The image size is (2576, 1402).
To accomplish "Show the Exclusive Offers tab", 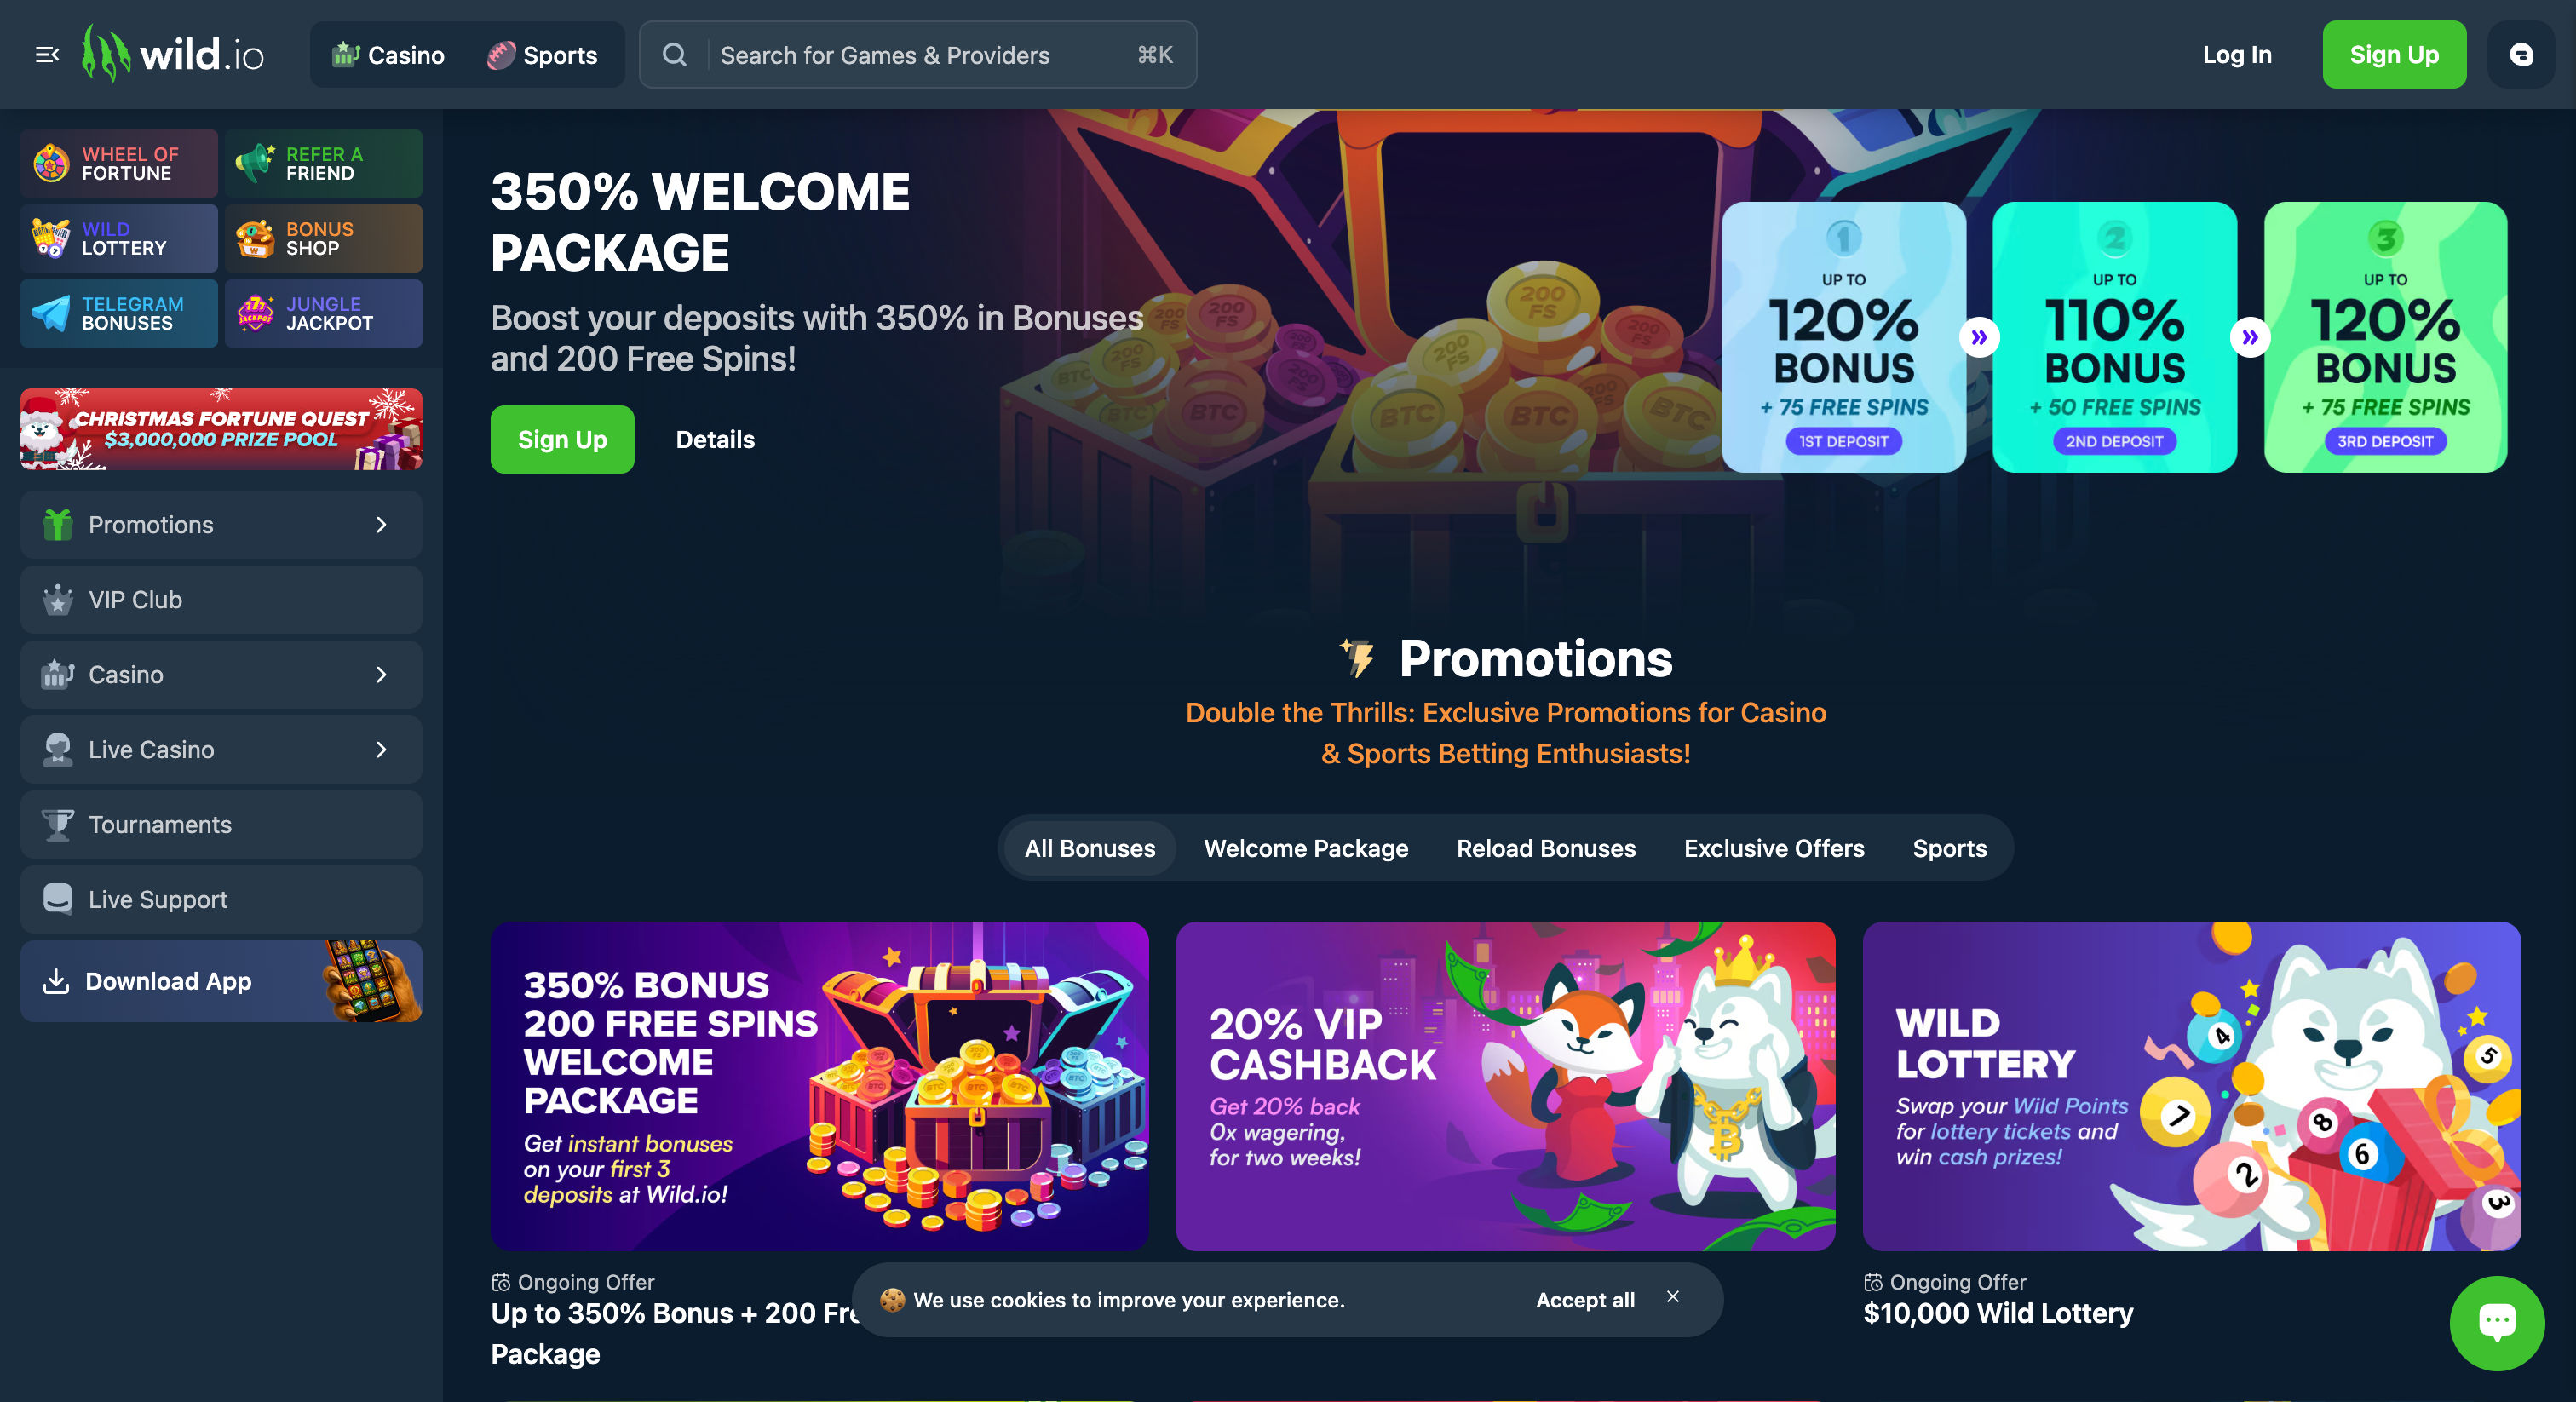I will pyautogui.click(x=1773, y=848).
